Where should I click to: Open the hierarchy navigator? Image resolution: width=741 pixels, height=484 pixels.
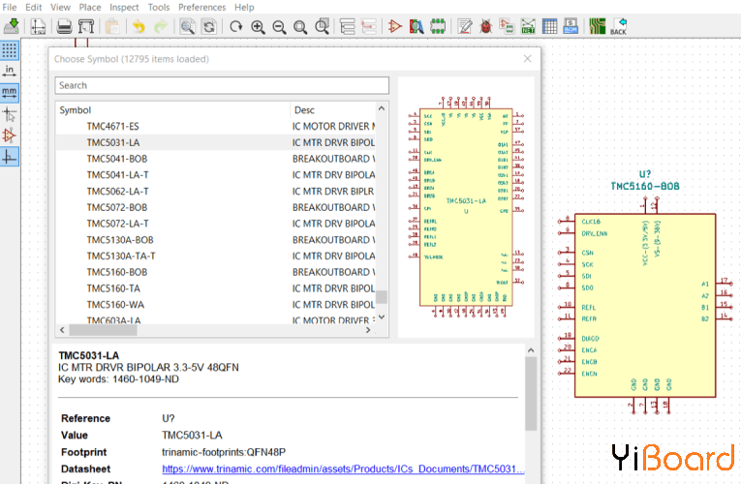348,26
